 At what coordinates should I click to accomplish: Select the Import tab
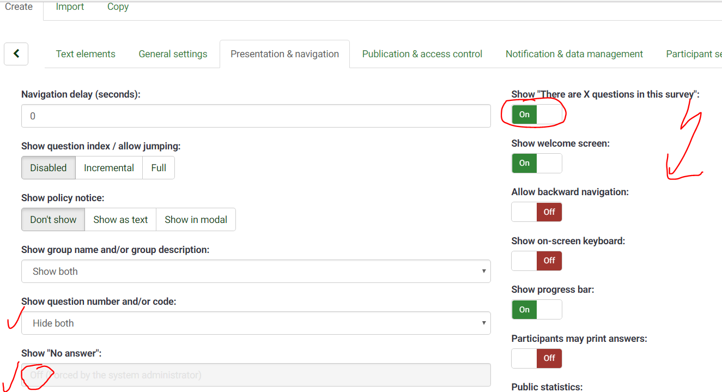(70, 7)
